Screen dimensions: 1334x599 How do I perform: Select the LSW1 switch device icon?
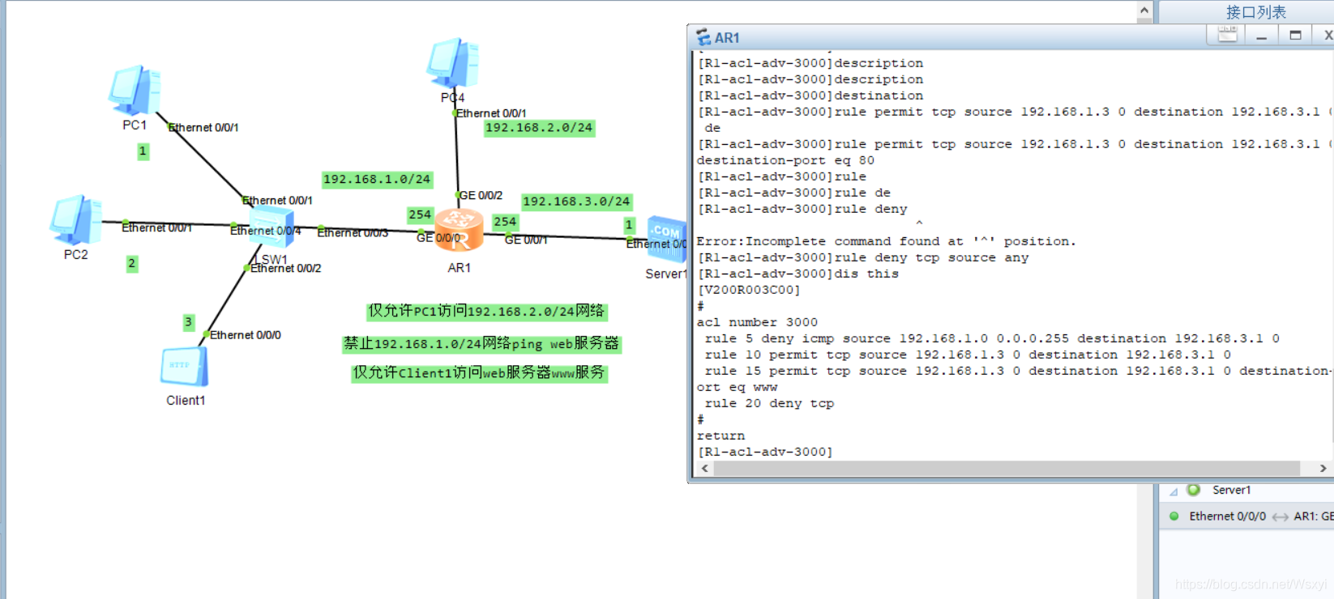click(x=271, y=226)
